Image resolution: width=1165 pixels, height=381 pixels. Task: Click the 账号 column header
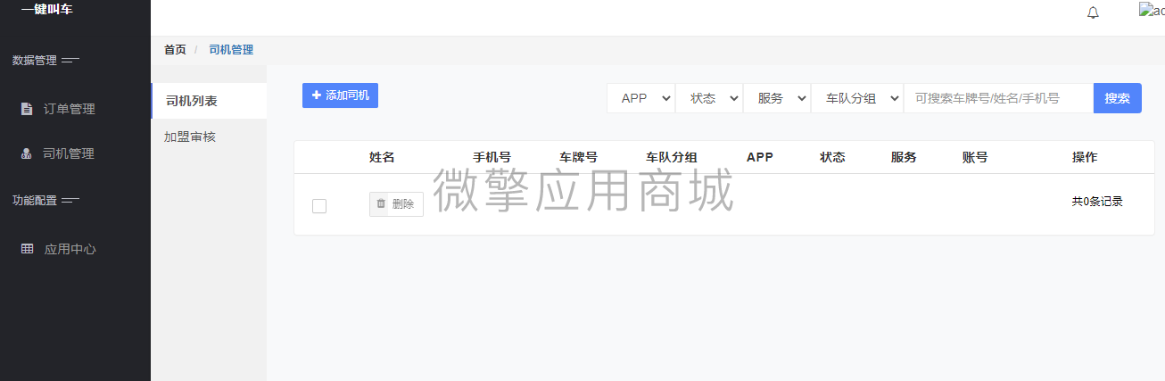click(x=975, y=157)
